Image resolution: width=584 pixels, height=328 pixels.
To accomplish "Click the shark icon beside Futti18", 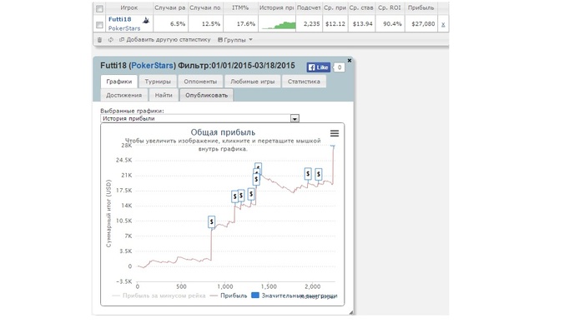I will (x=146, y=20).
